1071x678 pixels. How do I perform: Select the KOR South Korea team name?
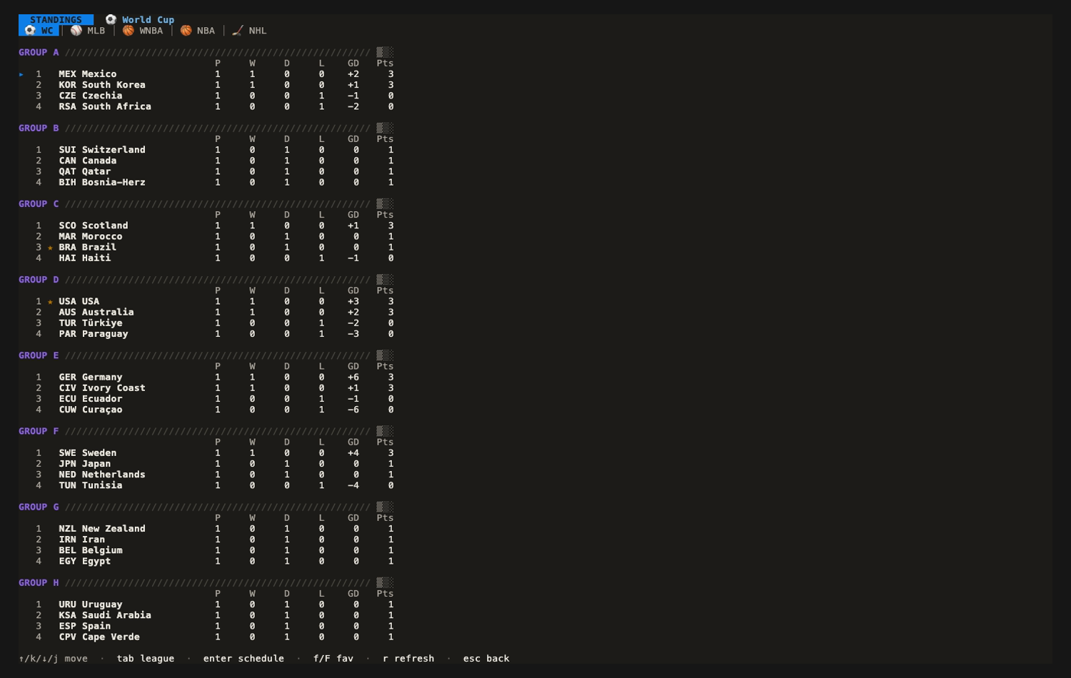[x=102, y=85]
